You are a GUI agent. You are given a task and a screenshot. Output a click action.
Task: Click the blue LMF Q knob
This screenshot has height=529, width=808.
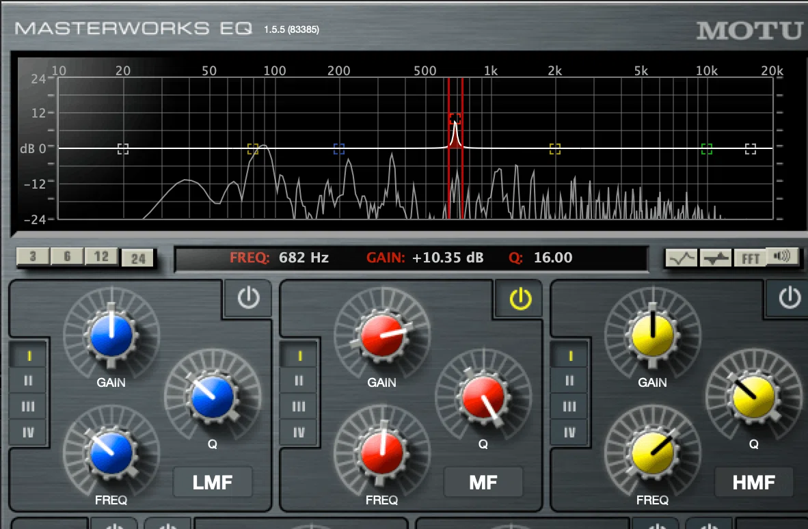pos(213,396)
